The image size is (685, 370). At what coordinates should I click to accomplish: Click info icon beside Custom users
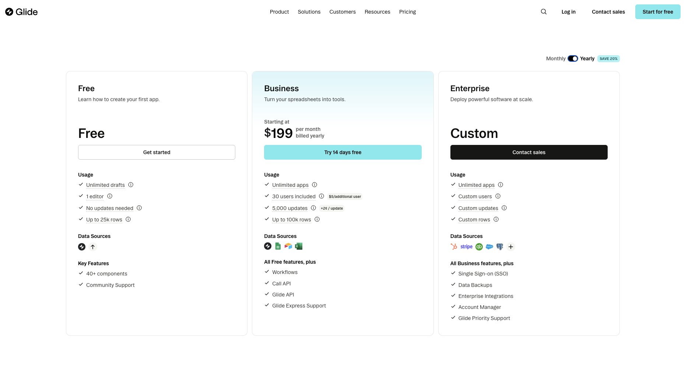[x=498, y=196]
